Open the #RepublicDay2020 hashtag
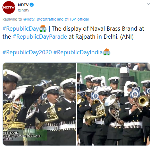151x149 pixels. tap(27, 52)
